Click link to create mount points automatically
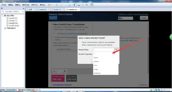The width and height of the screenshot is (172, 92). click(72, 33)
